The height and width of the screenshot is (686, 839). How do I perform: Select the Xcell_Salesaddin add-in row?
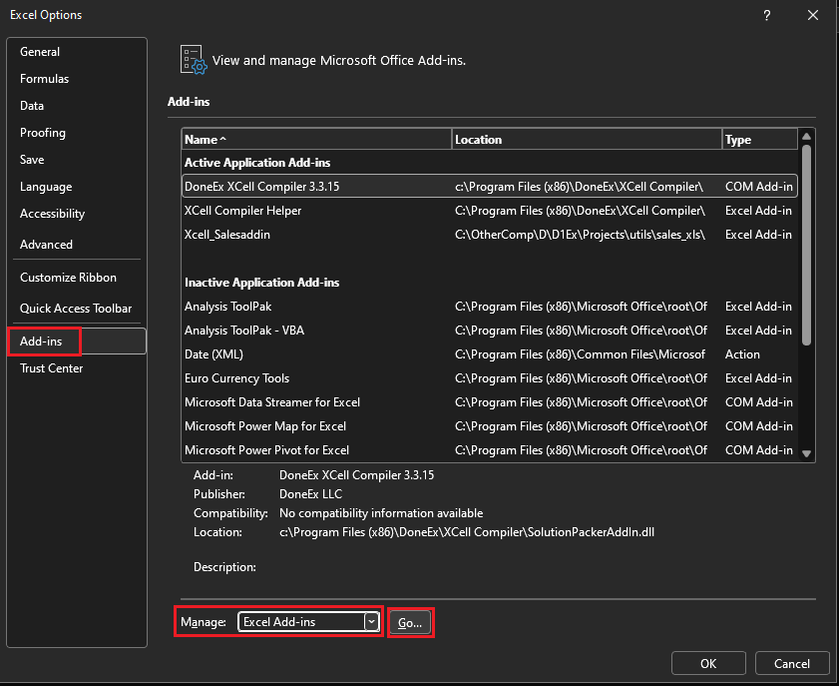[490, 235]
